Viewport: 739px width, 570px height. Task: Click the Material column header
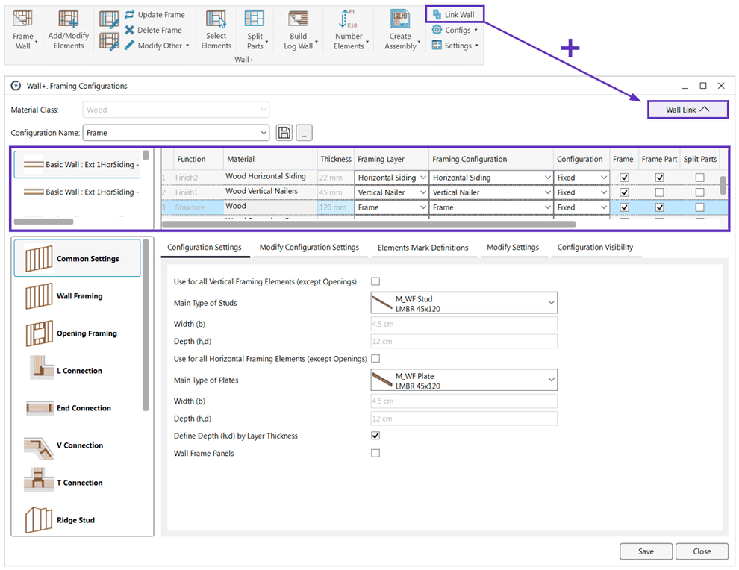click(269, 159)
